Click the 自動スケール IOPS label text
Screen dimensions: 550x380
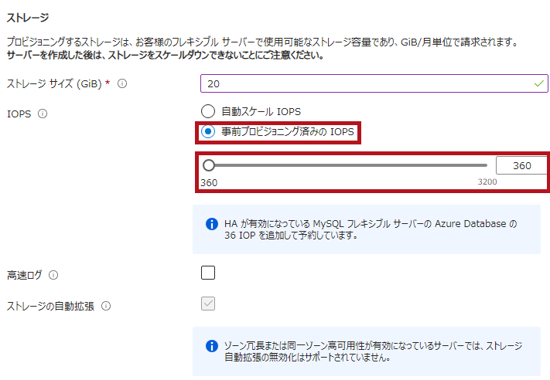tap(261, 112)
